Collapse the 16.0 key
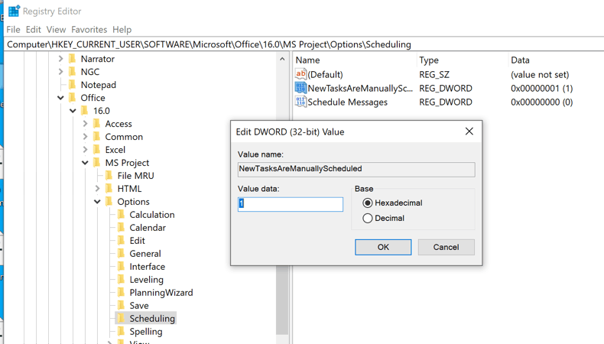Screen dimensions: 604x344 tap(73, 111)
